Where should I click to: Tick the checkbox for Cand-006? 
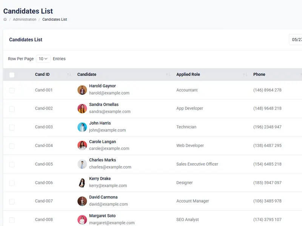coord(12,183)
